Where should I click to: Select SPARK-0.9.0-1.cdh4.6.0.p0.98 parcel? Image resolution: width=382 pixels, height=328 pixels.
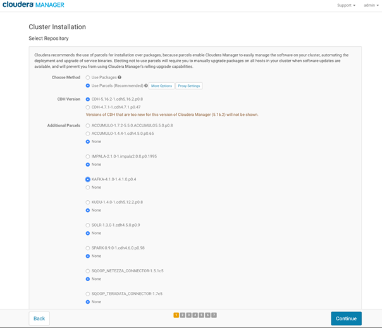tap(88, 248)
